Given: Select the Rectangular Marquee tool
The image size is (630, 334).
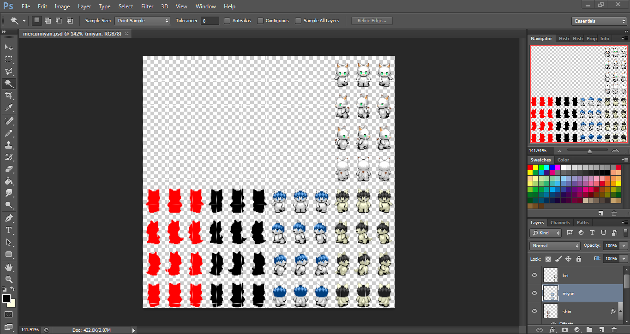Looking at the screenshot, I should pos(8,60).
